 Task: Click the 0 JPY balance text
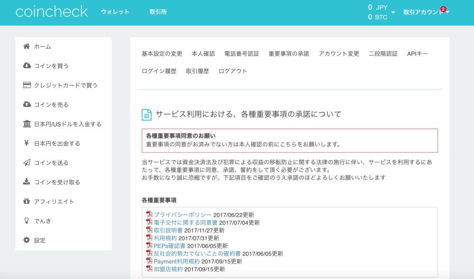pos(378,8)
